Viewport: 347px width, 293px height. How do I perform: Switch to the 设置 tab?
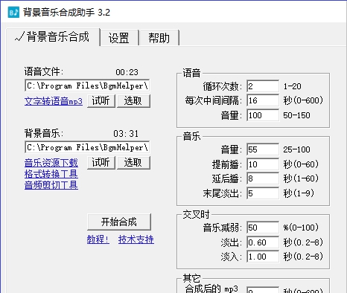(x=119, y=38)
